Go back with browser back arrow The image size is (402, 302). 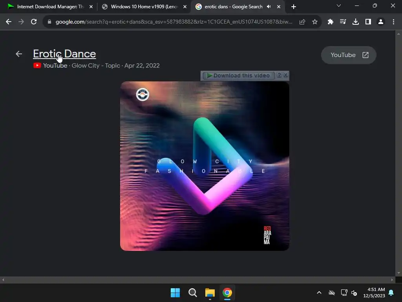point(9,22)
